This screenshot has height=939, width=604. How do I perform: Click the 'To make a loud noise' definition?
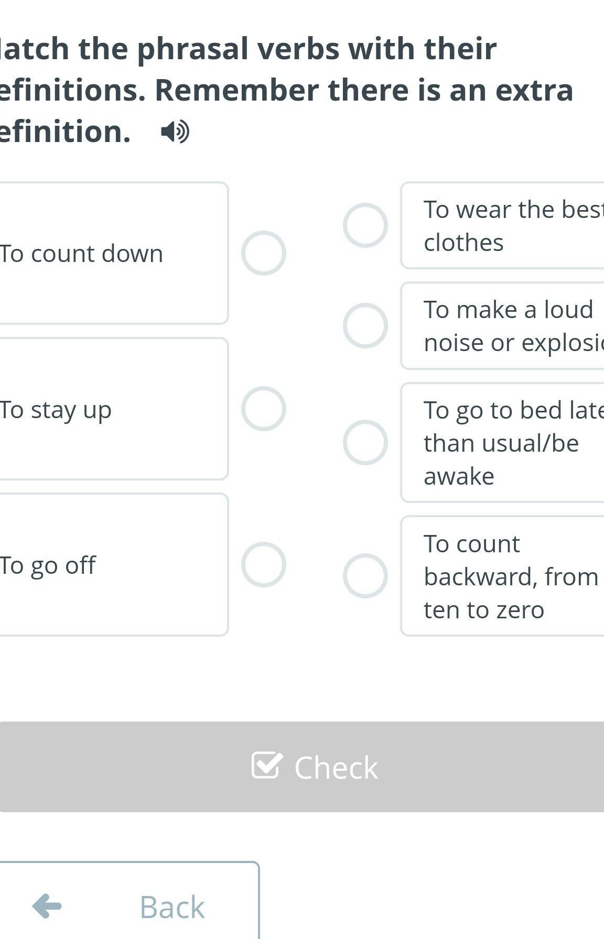tap(502, 325)
